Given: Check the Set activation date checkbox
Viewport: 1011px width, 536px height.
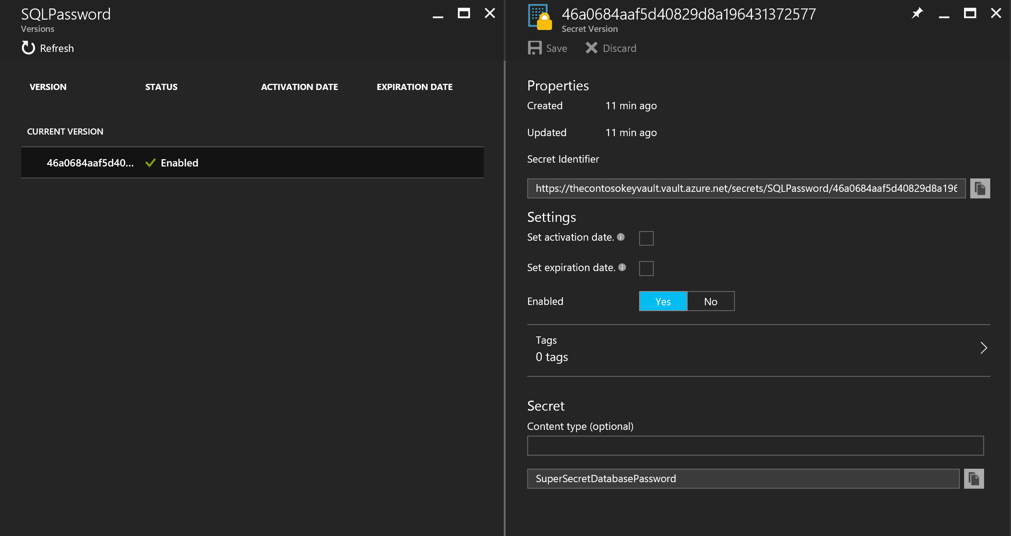Looking at the screenshot, I should 646,238.
